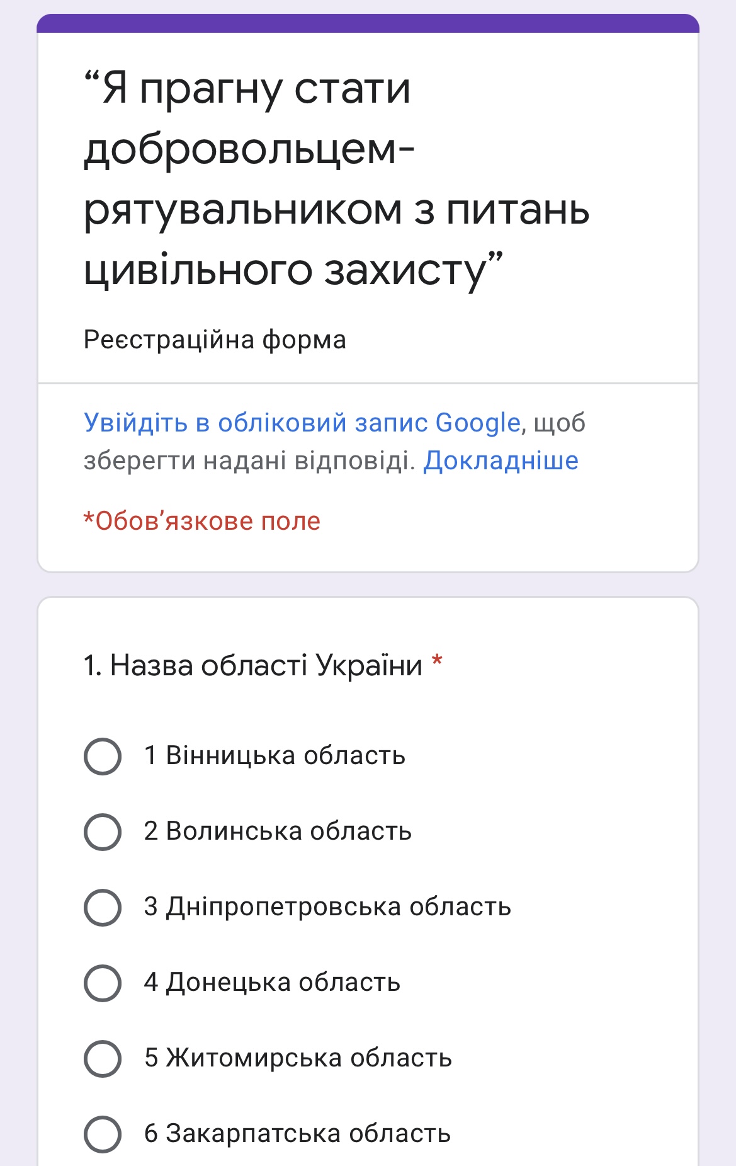Open the 'Увійдіть в обліковий запис Google' link
This screenshot has height=1166, width=736.
click(x=302, y=423)
